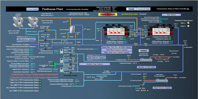
Task: Open the Point Histories button
Action: coord(171,15)
